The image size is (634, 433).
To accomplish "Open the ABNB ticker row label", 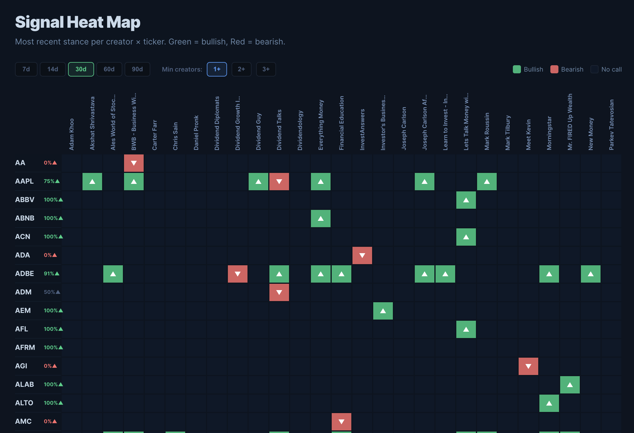I will pyautogui.click(x=25, y=218).
